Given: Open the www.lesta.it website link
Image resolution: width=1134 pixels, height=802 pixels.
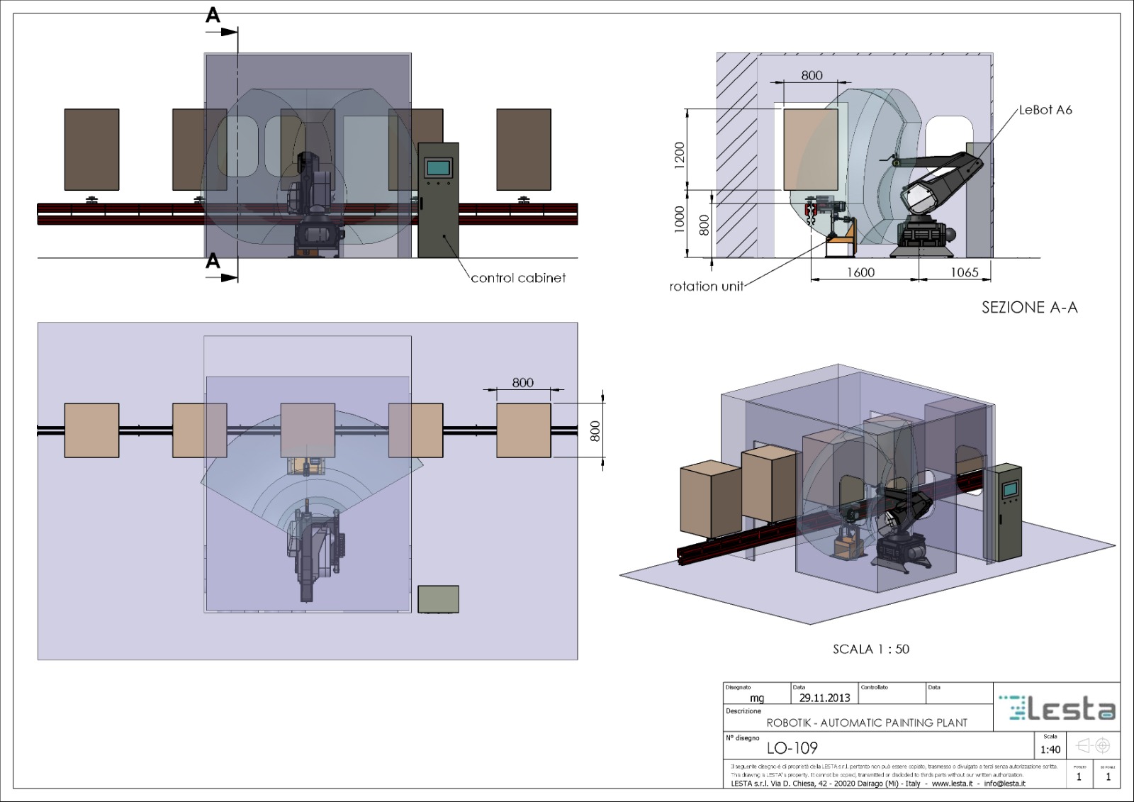Looking at the screenshot, I should [952, 784].
